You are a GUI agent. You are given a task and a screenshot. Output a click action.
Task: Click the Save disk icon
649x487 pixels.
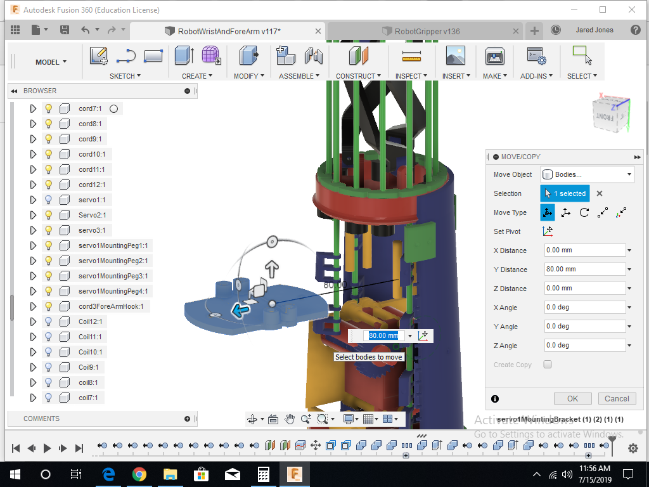65,30
